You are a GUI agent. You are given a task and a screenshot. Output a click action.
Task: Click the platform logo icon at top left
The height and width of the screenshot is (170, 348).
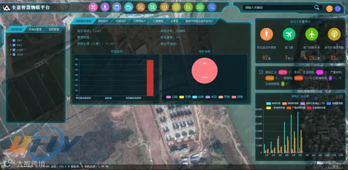6,8
